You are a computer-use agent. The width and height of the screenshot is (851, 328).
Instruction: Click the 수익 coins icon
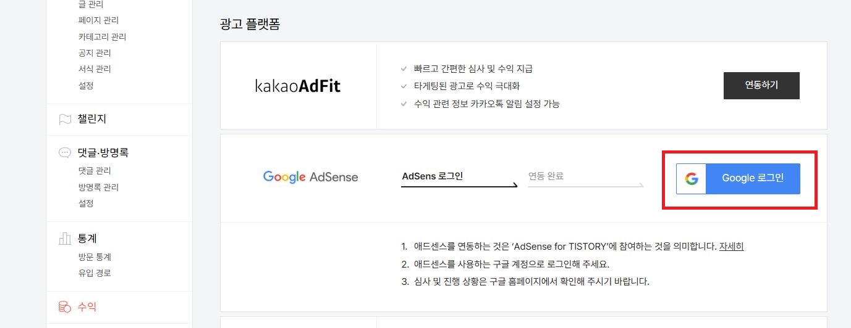[x=65, y=306]
